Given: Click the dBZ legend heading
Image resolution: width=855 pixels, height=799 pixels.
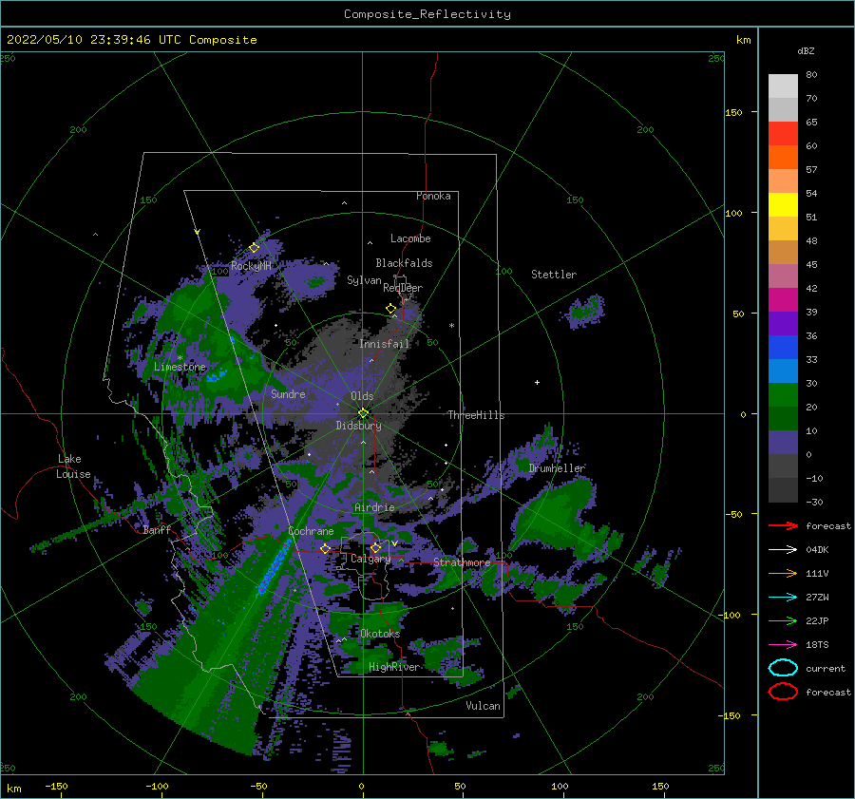Looking at the screenshot, I should point(806,51).
